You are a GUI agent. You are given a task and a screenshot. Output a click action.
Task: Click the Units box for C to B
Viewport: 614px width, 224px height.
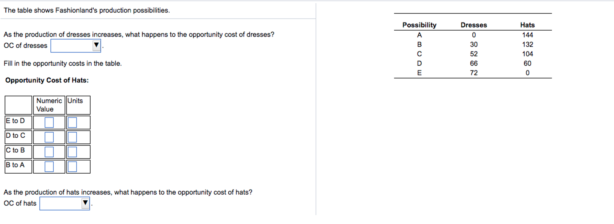pyautogui.click(x=72, y=152)
